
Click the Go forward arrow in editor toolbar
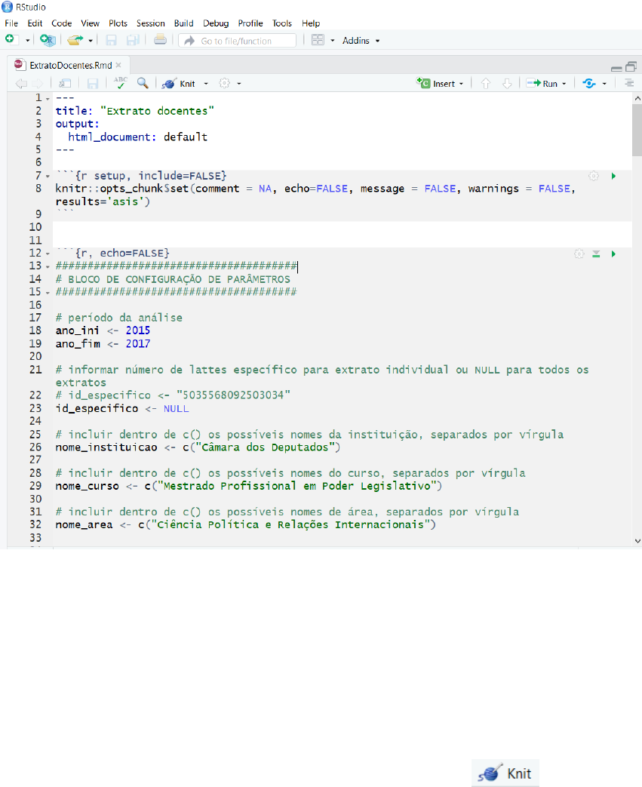click(38, 83)
